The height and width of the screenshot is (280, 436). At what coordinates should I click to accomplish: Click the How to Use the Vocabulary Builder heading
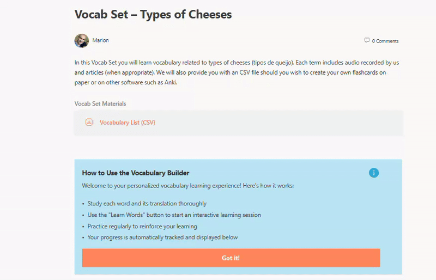(136, 173)
